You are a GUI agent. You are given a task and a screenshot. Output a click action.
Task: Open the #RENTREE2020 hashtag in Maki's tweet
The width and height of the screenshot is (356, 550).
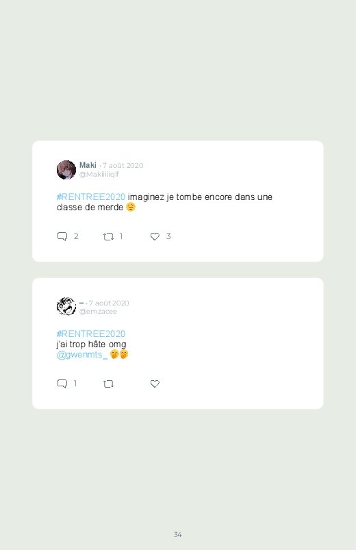click(x=91, y=197)
